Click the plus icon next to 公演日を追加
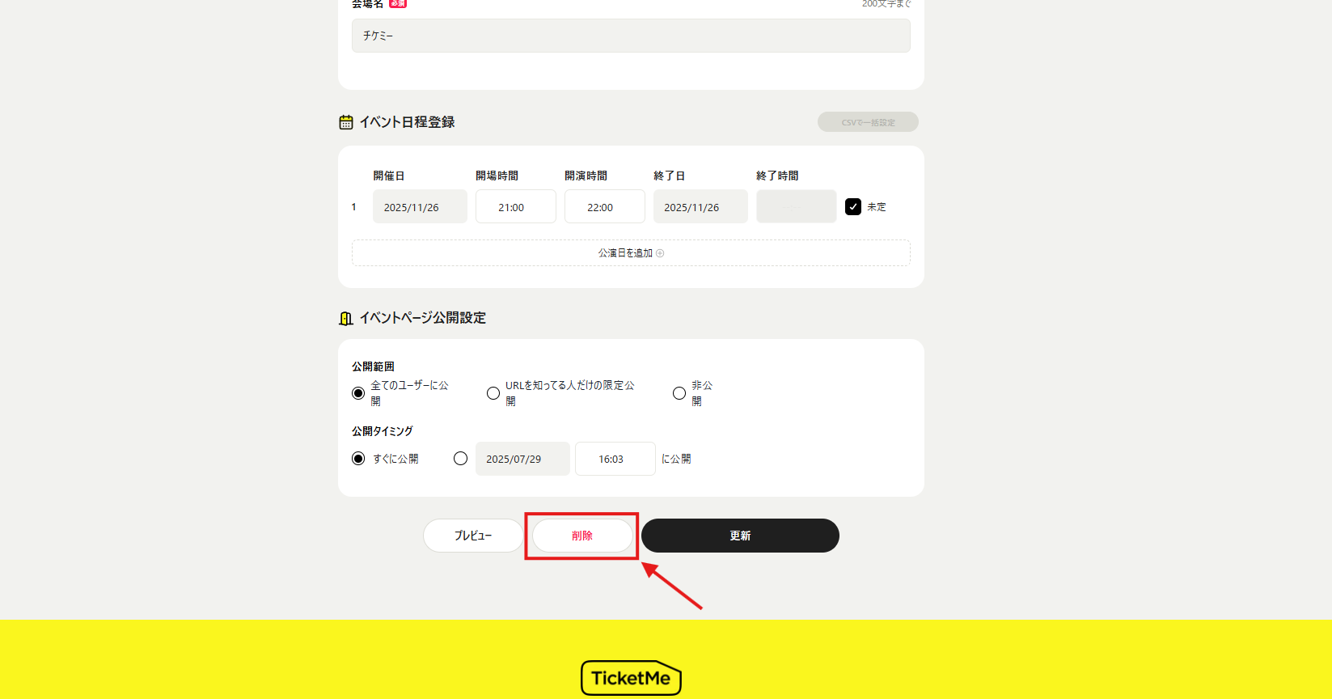The width and height of the screenshot is (1332, 699). click(660, 253)
